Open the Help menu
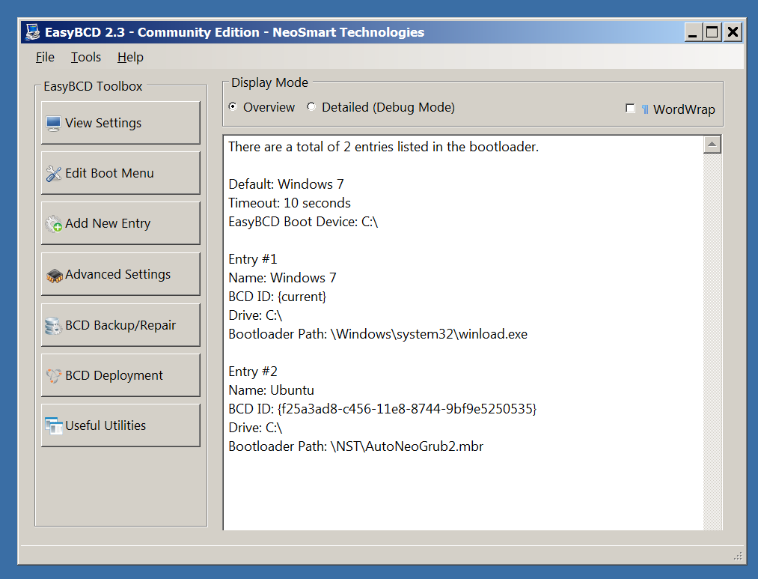The image size is (758, 579). (130, 57)
